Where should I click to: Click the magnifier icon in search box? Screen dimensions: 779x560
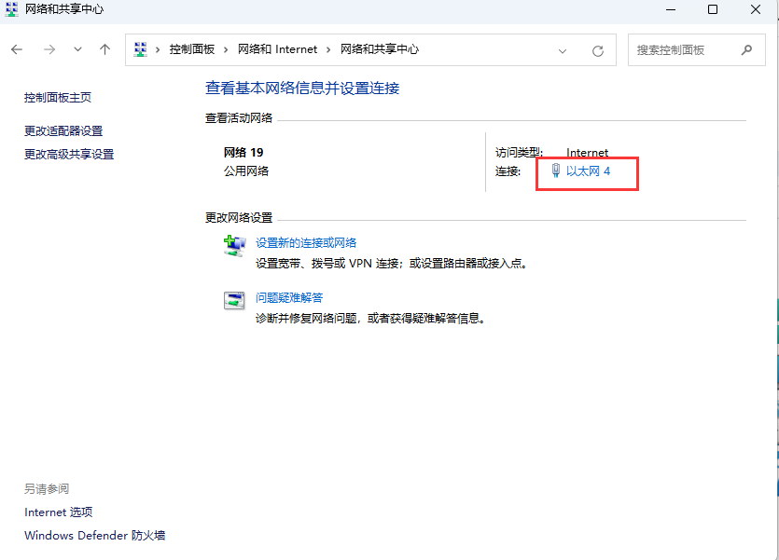[746, 50]
